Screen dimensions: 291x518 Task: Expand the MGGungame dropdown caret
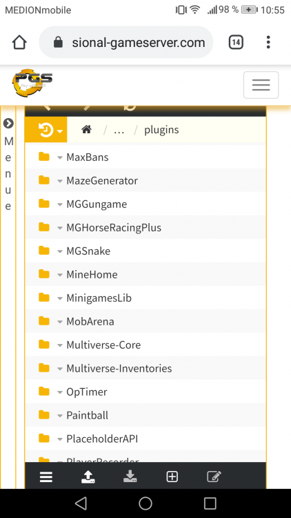(x=60, y=204)
